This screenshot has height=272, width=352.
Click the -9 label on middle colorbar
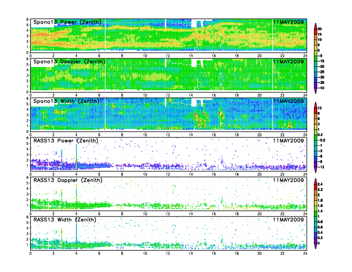(320, 162)
